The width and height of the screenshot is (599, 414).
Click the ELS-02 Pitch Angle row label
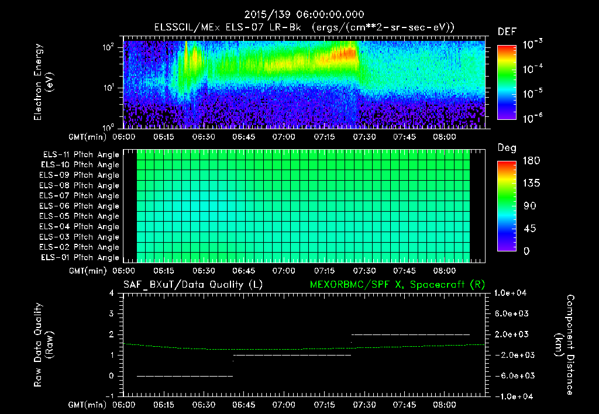[x=79, y=247]
